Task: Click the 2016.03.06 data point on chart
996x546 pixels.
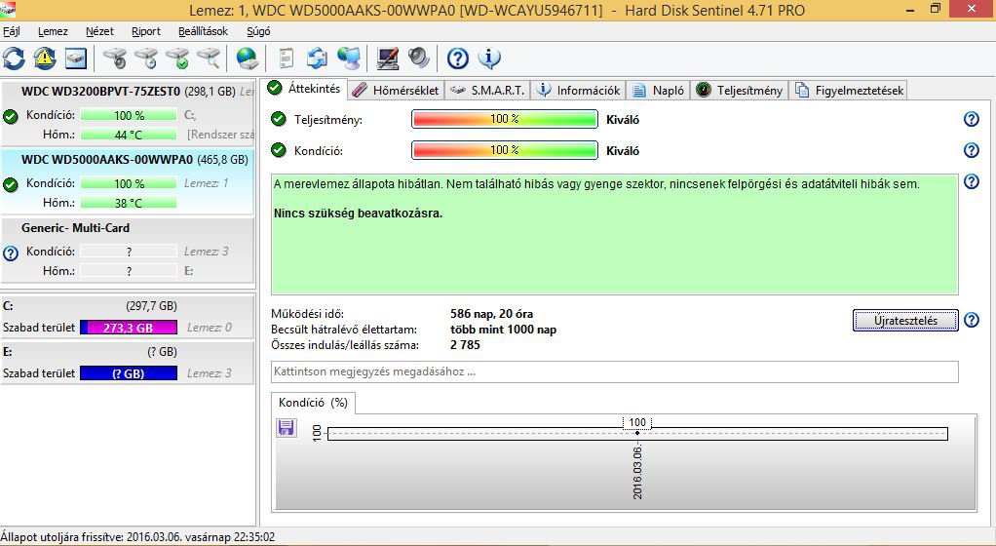Action: pos(637,433)
